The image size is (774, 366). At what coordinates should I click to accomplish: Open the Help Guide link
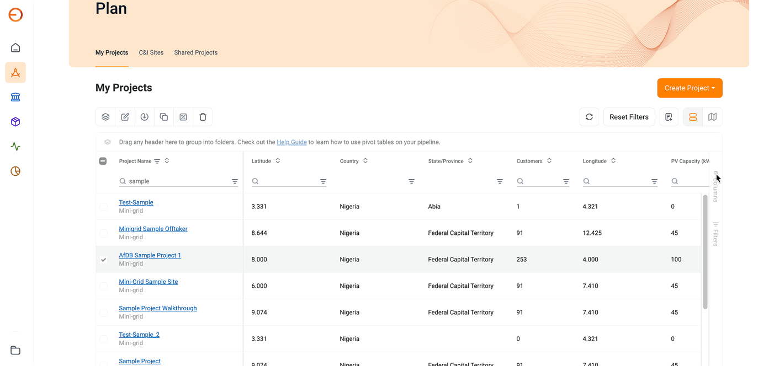[x=291, y=142]
